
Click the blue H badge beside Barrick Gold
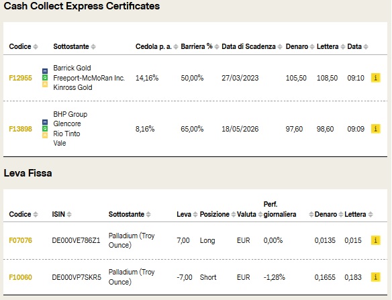point(45,71)
